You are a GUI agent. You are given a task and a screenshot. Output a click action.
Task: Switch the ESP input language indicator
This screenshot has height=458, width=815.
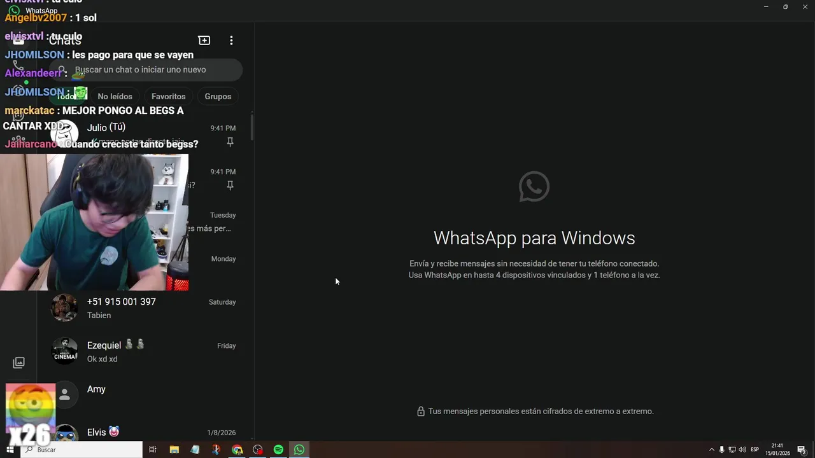click(x=755, y=450)
